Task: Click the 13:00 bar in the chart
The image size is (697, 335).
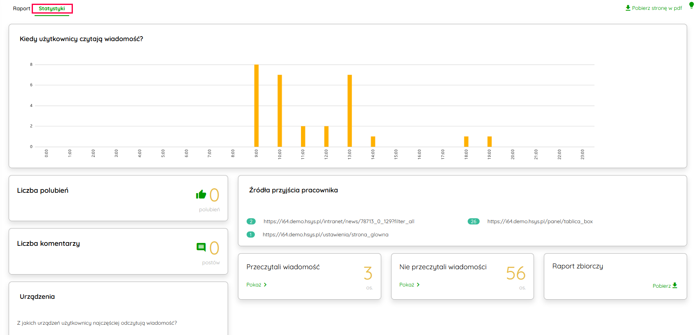Action: 350,111
